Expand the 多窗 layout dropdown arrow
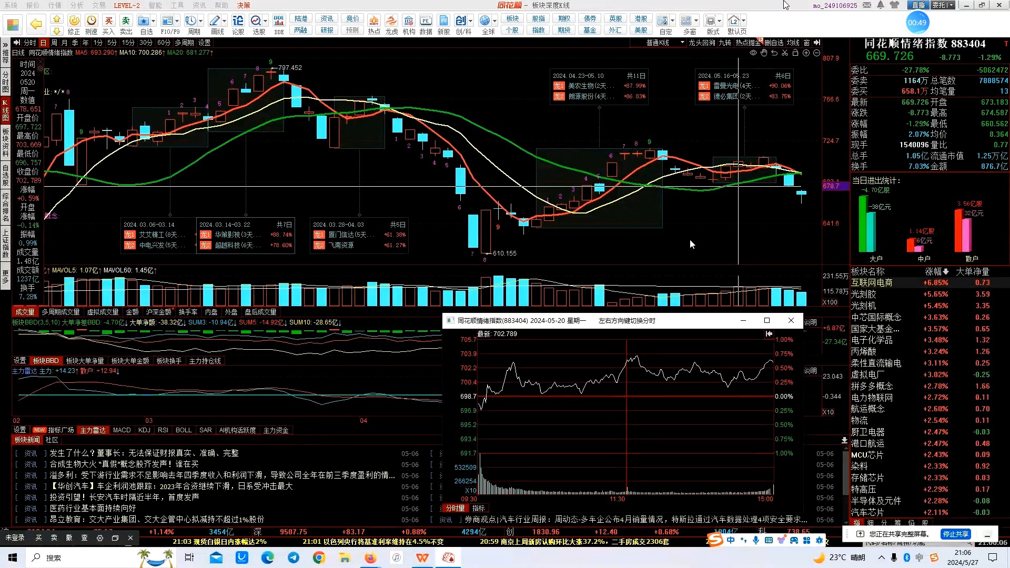 [x=696, y=21]
